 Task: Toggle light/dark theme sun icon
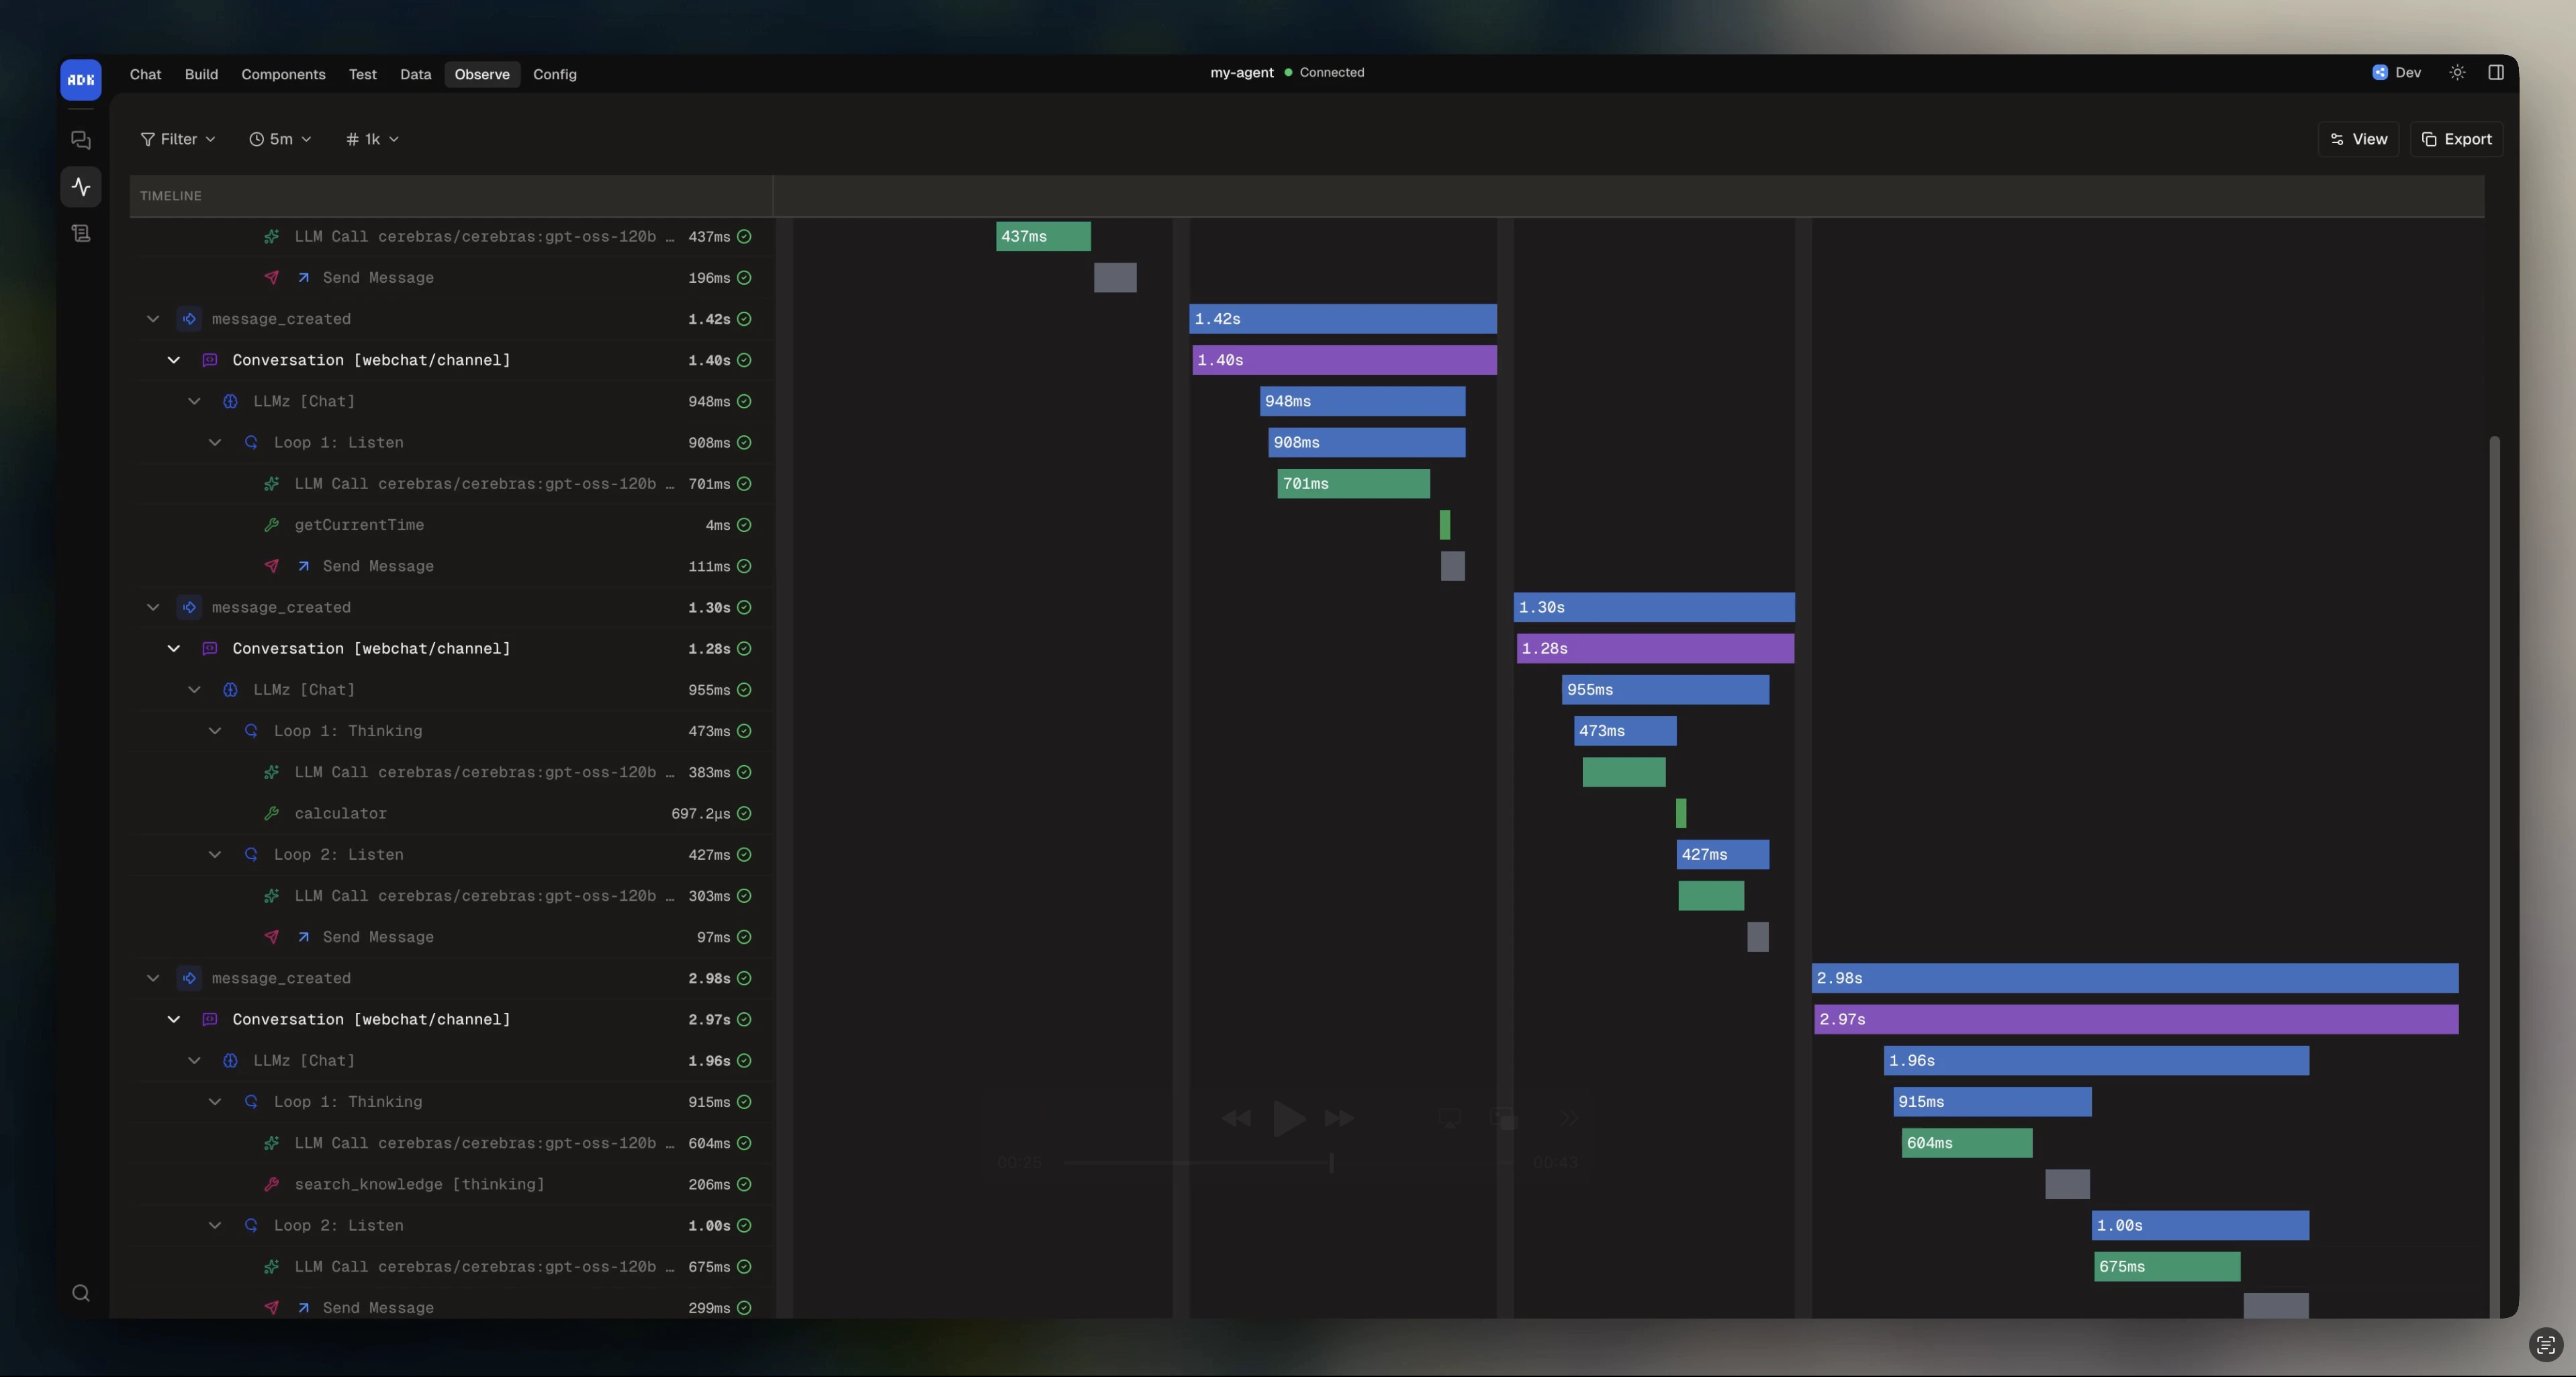coord(2457,72)
